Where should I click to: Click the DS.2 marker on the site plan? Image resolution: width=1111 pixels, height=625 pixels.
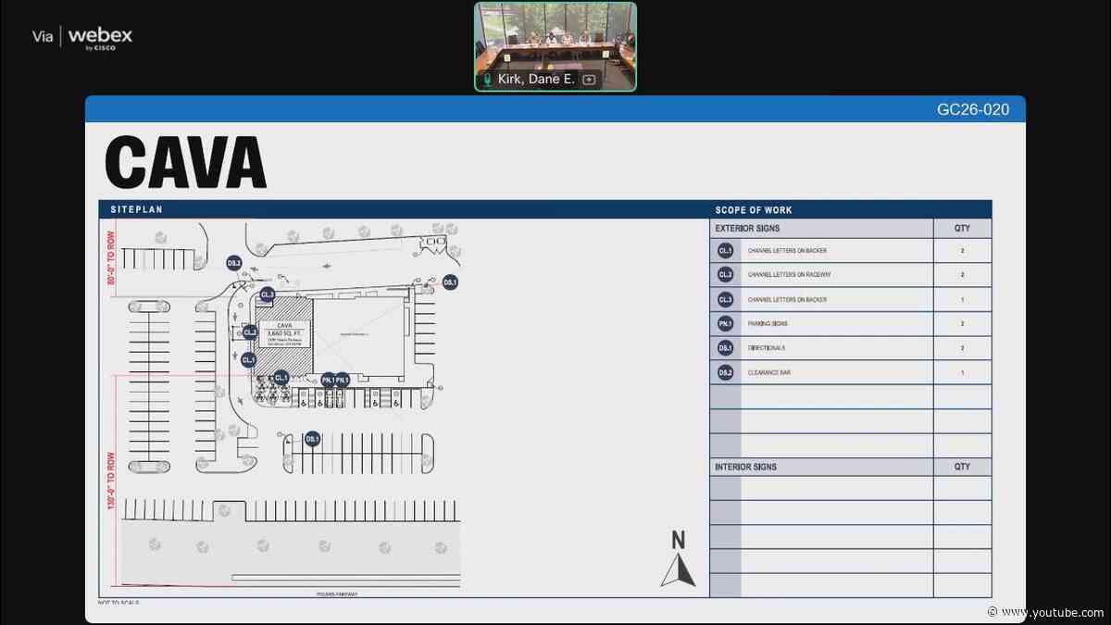coord(234,264)
